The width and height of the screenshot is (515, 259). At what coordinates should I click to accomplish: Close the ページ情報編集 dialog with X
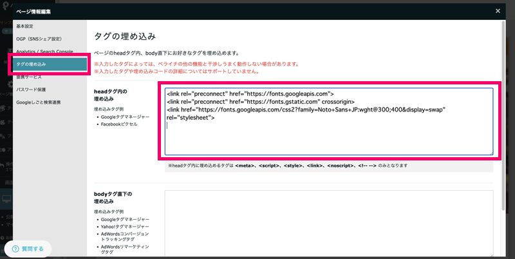click(x=497, y=10)
